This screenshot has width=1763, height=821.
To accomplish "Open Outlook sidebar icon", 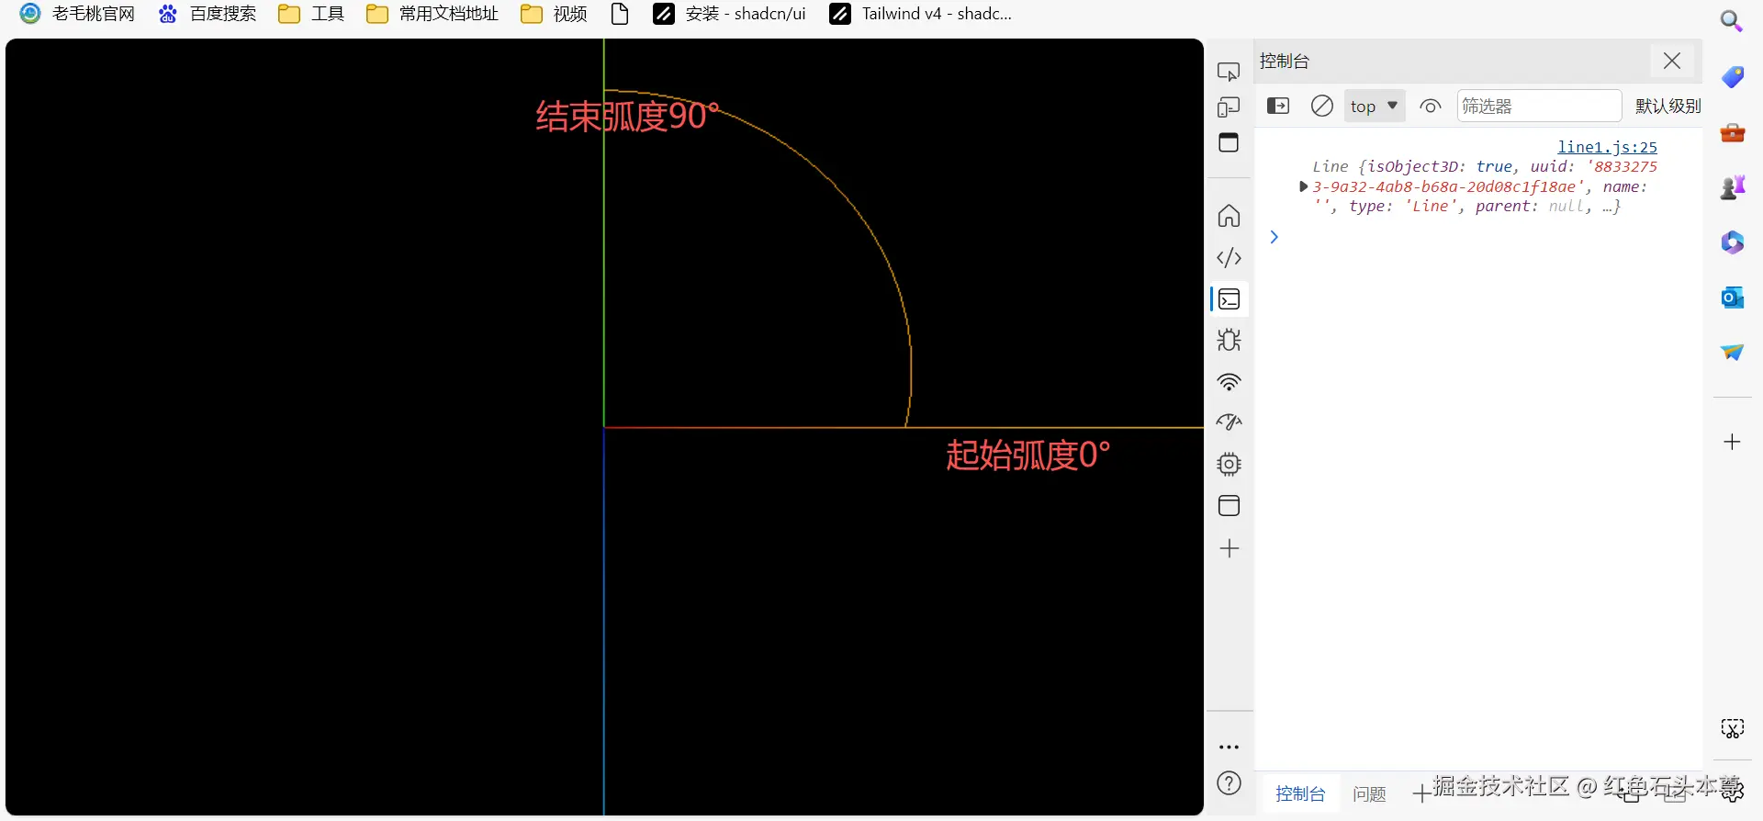I will 1732,298.
